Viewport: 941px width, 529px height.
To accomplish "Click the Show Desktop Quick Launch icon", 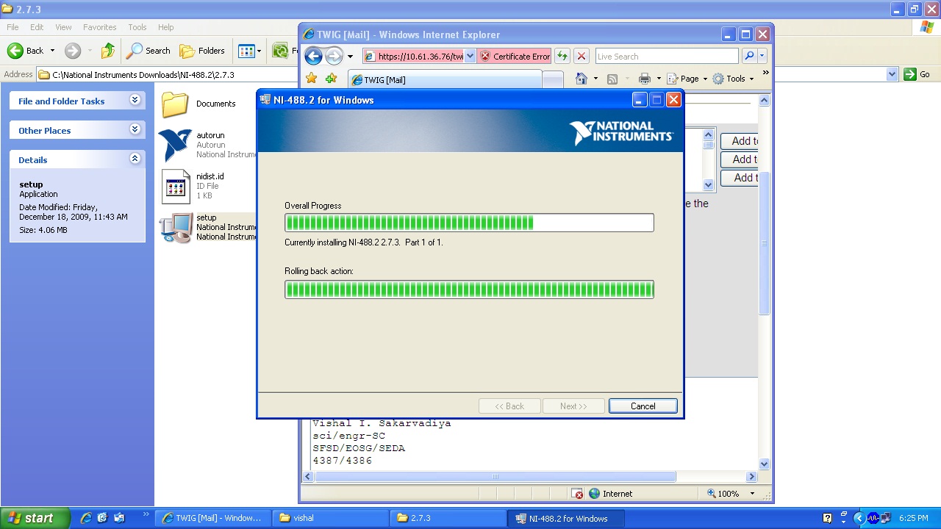I will click(102, 518).
